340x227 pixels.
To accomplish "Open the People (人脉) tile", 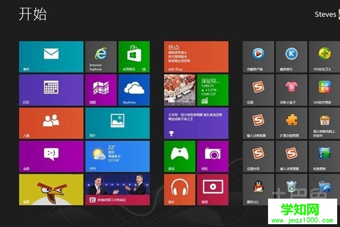I will [51, 123].
